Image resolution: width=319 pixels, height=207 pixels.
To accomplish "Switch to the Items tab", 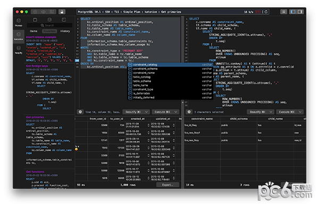I will (33, 31).
